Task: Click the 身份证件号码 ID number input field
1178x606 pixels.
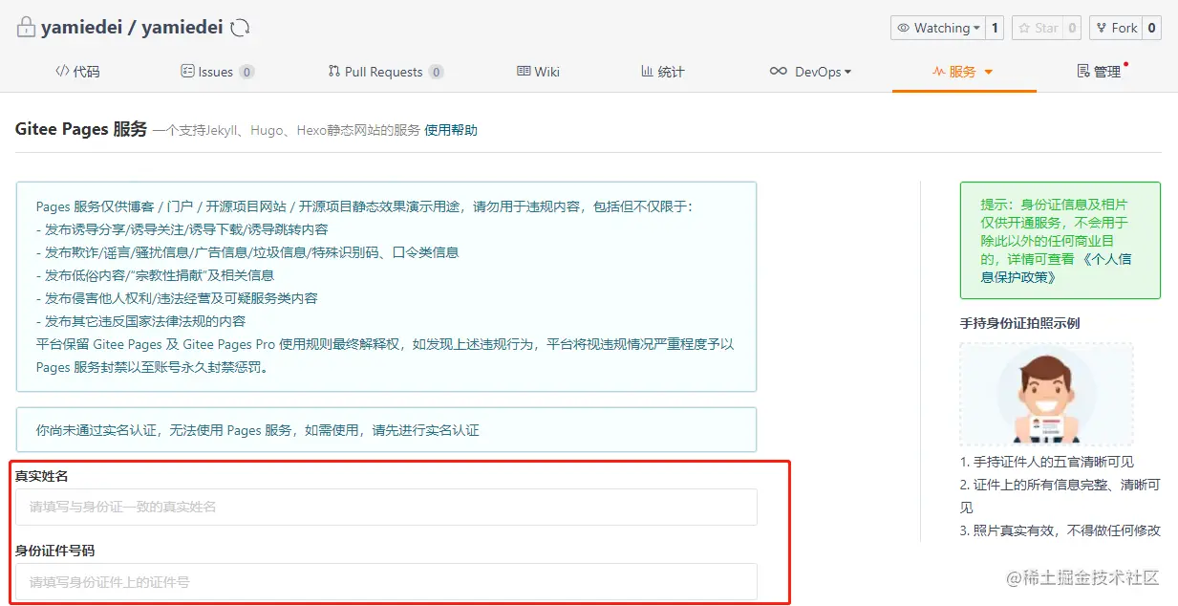Action: pos(386,581)
